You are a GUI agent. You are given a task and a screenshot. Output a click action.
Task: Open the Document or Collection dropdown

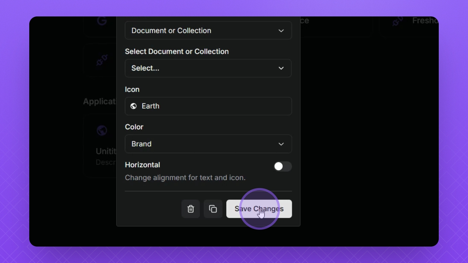[208, 30]
